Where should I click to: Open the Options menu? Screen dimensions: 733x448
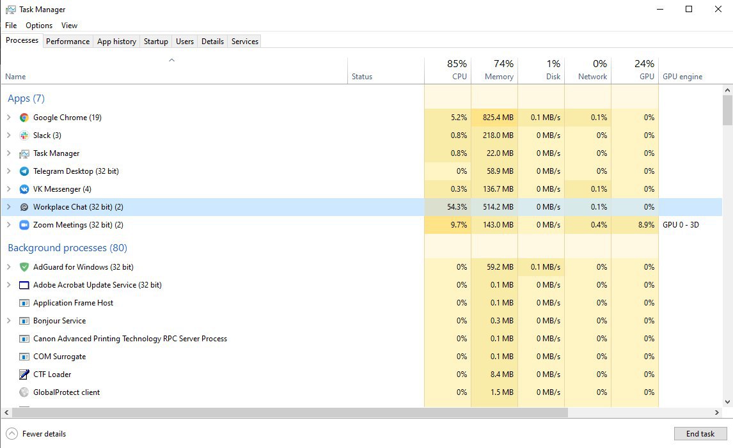[x=39, y=25]
